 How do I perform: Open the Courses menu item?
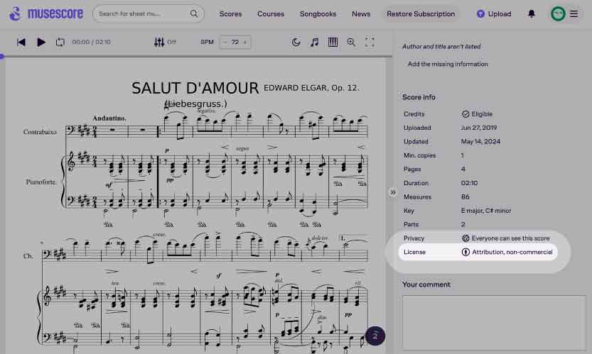(271, 14)
